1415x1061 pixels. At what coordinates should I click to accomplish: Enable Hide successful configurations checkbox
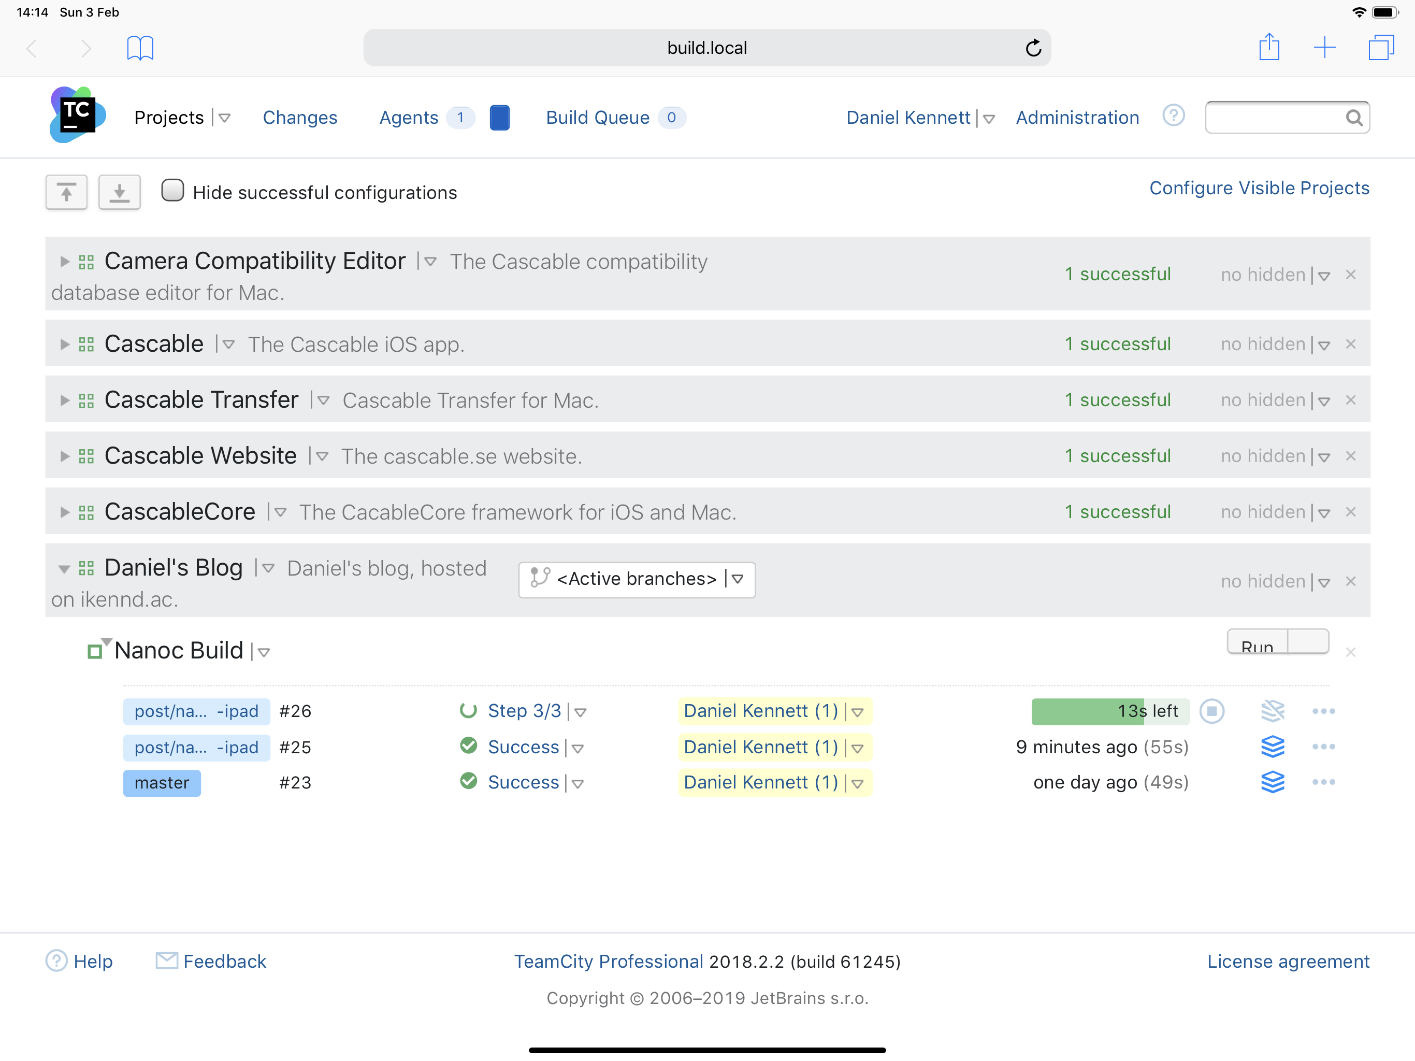(x=172, y=191)
